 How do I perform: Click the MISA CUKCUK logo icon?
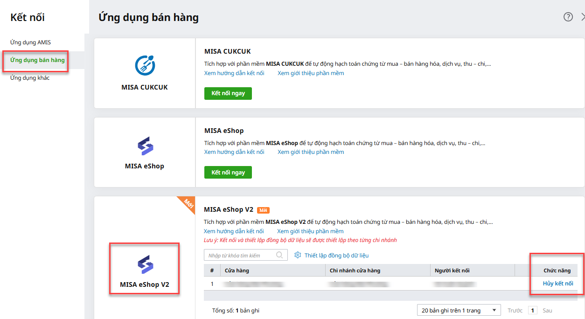[145, 66]
